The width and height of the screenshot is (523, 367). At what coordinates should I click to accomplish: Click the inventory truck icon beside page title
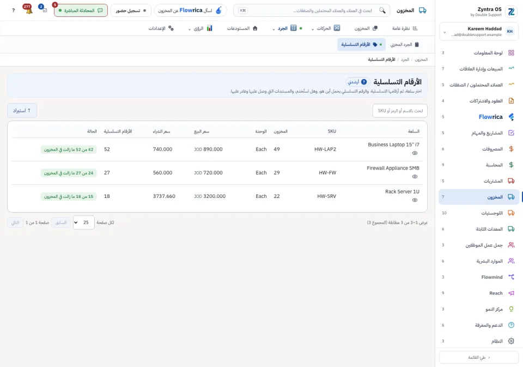coord(422,10)
